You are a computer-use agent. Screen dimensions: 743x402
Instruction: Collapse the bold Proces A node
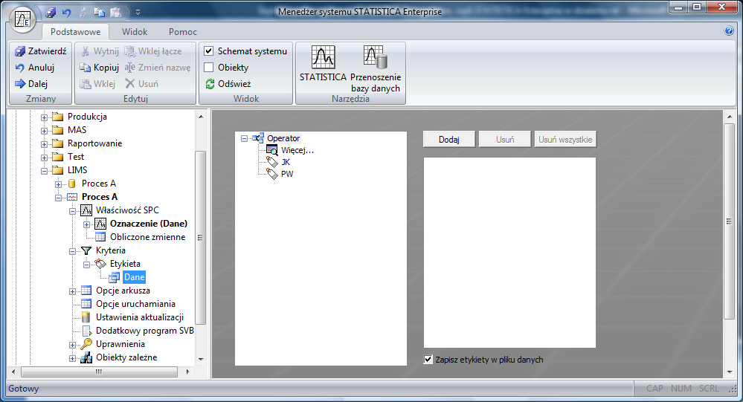click(x=58, y=198)
